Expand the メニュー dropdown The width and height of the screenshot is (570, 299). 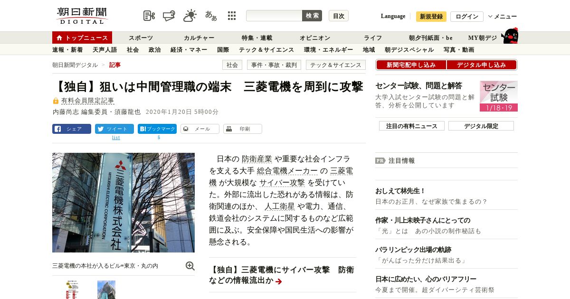click(503, 17)
